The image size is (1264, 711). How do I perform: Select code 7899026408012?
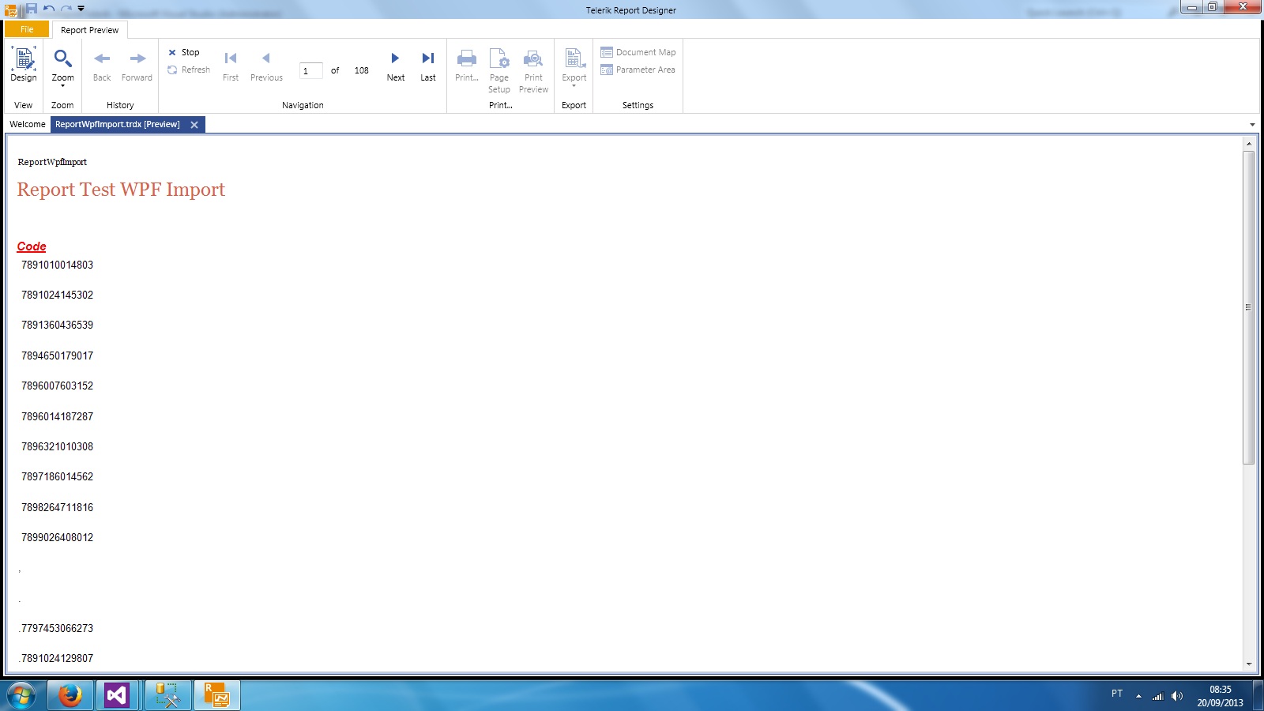point(57,537)
